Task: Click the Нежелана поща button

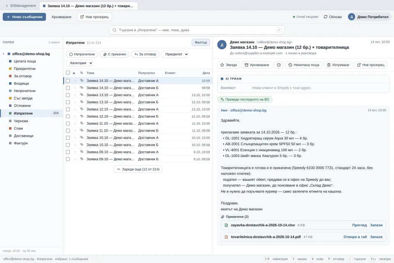Action: point(304,65)
